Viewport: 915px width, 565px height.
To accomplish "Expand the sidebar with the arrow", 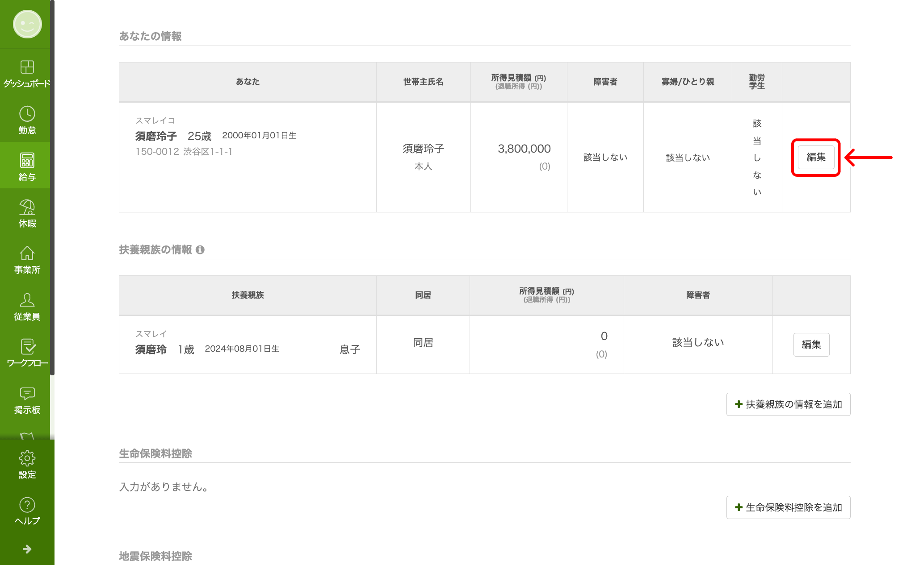I will (27, 549).
